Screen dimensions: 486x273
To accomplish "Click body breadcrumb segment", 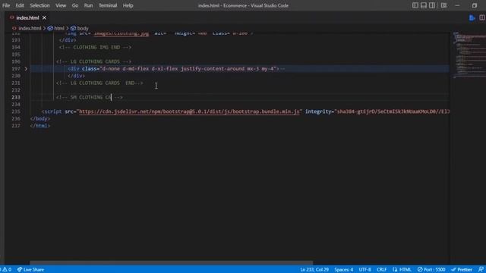I will pos(83,28).
